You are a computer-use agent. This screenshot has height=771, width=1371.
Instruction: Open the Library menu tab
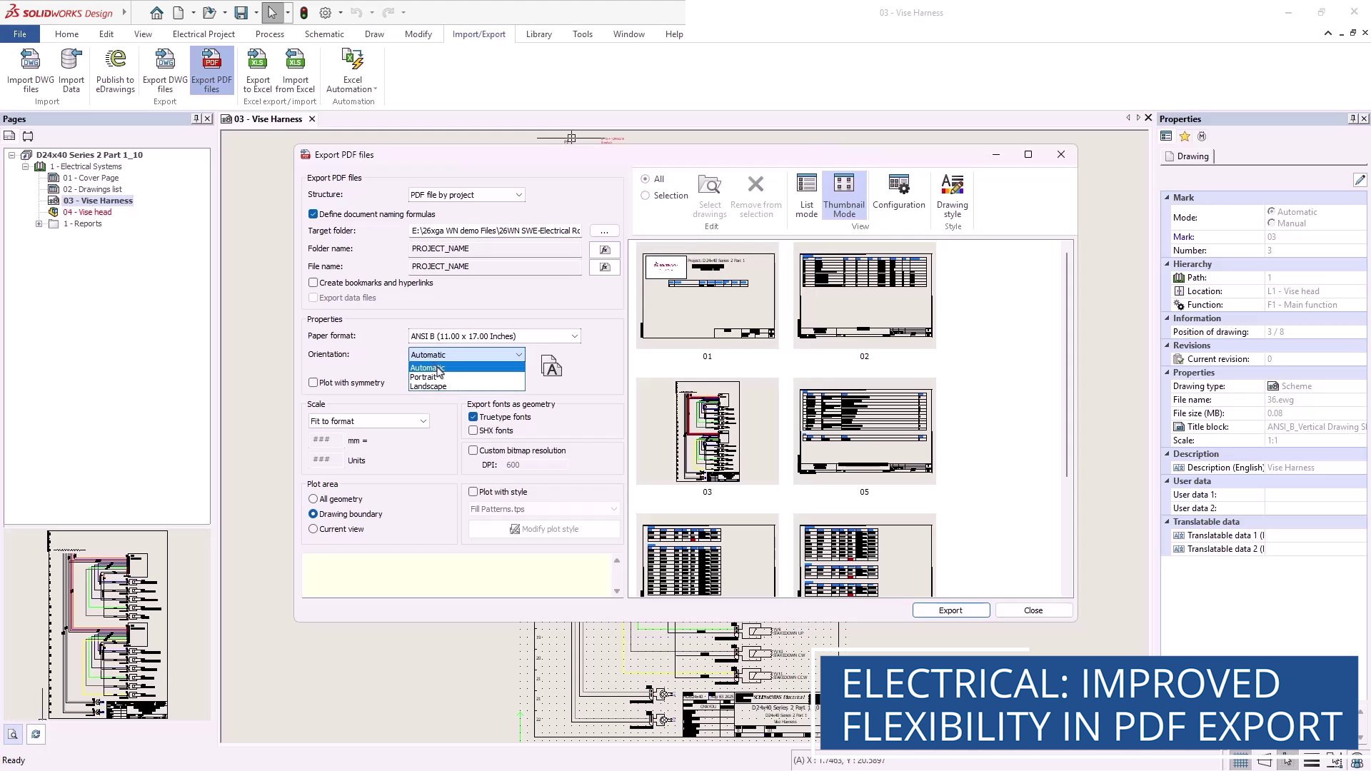(x=538, y=34)
